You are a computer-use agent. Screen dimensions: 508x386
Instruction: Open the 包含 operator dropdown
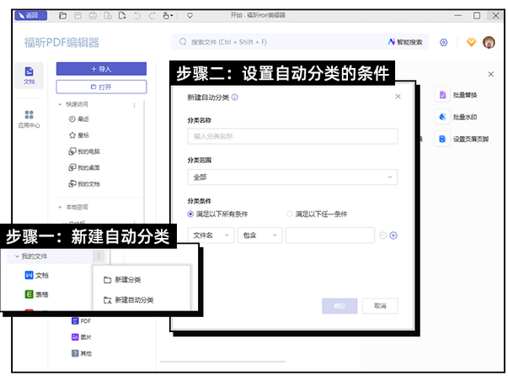tap(259, 235)
